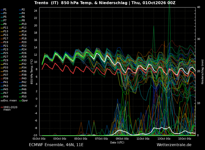
Task: Click legend entry "P42"
Action: pyautogui.click(x=23, y=82)
